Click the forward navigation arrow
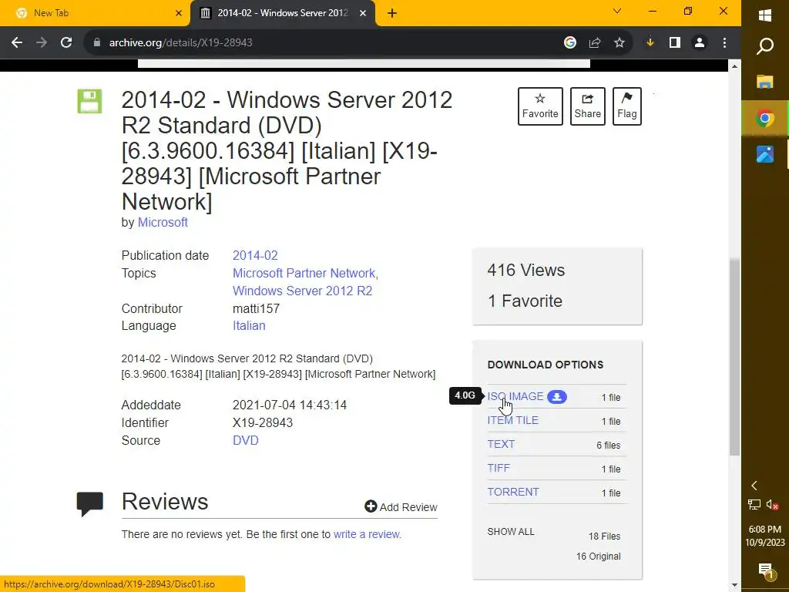 pyautogui.click(x=42, y=43)
